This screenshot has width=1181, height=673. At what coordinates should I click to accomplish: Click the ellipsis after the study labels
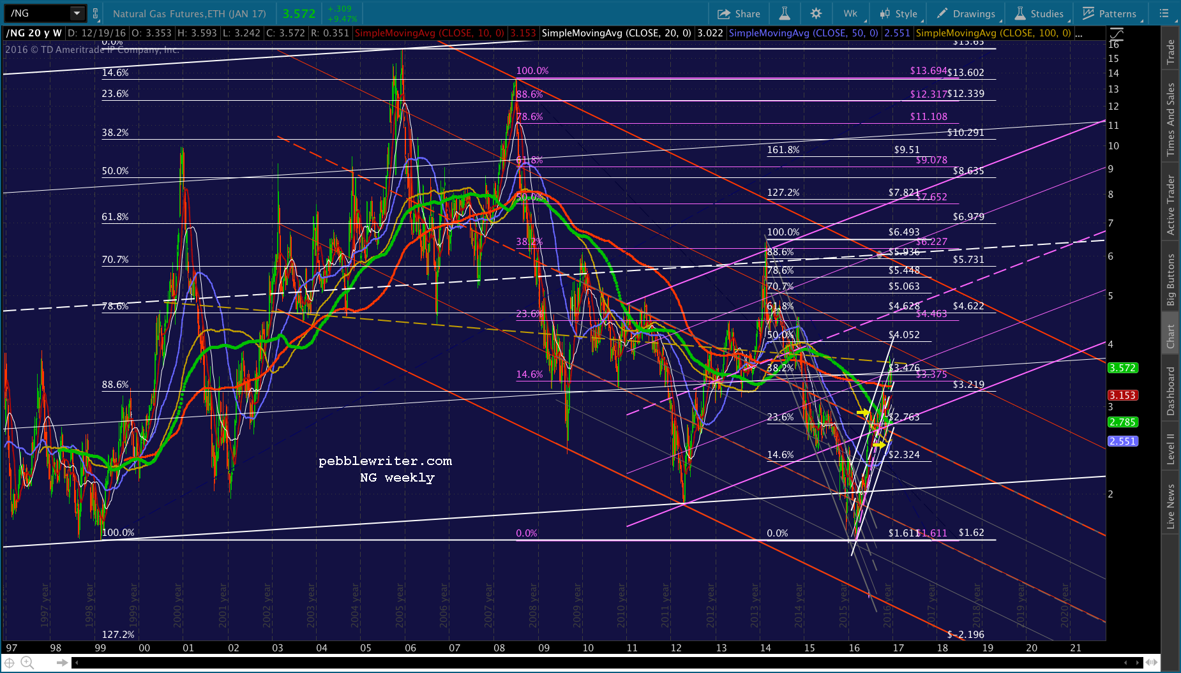tap(1079, 33)
